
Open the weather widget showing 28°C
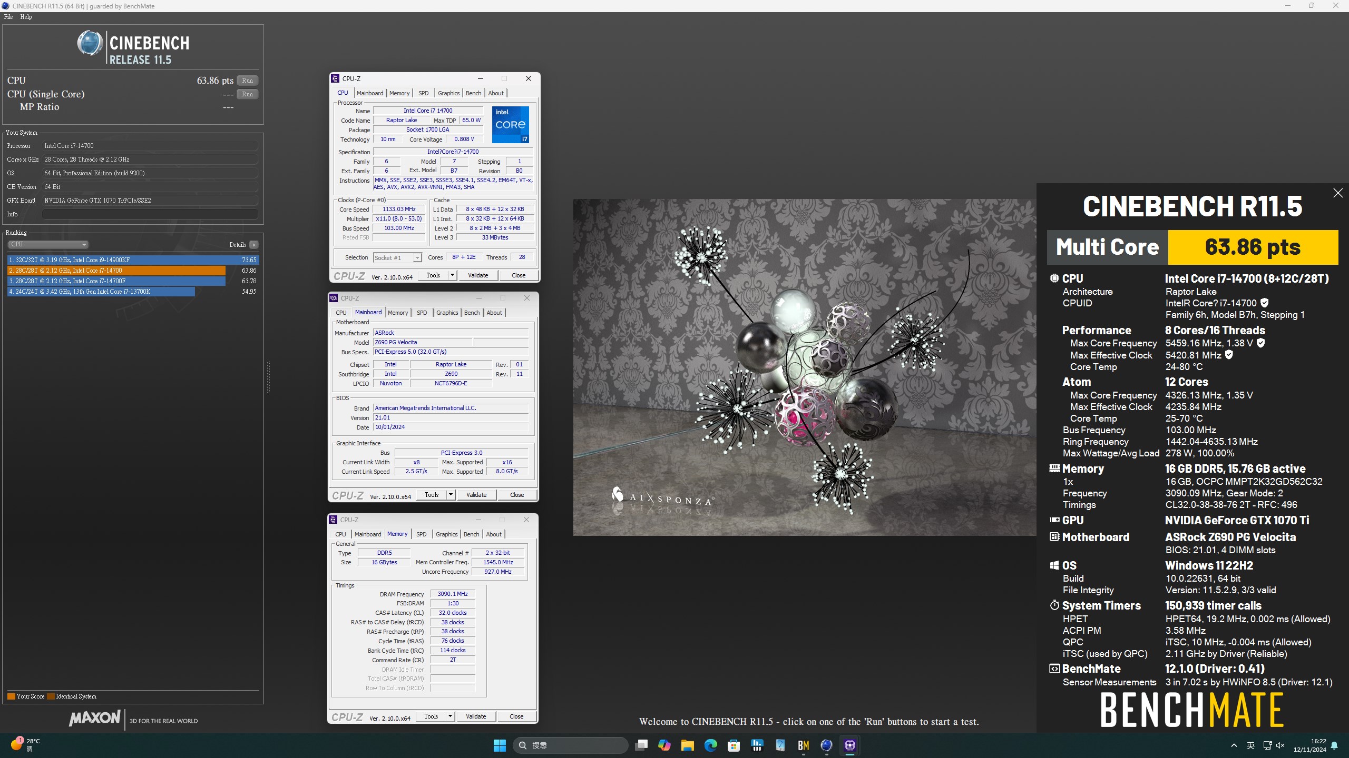(25, 745)
